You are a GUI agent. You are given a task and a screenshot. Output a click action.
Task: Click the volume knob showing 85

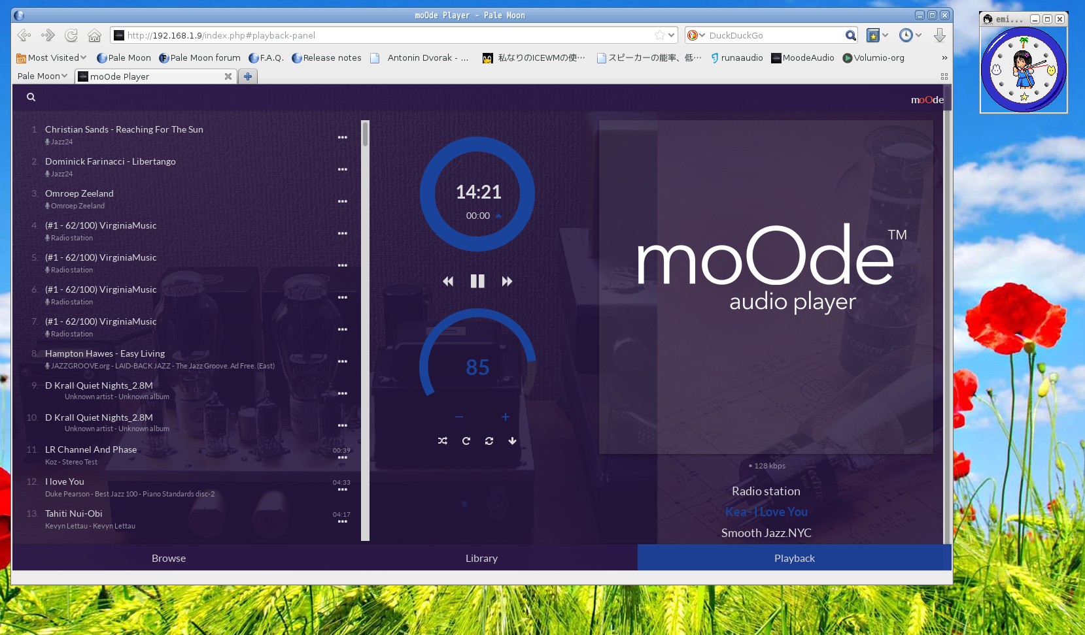coord(477,366)
